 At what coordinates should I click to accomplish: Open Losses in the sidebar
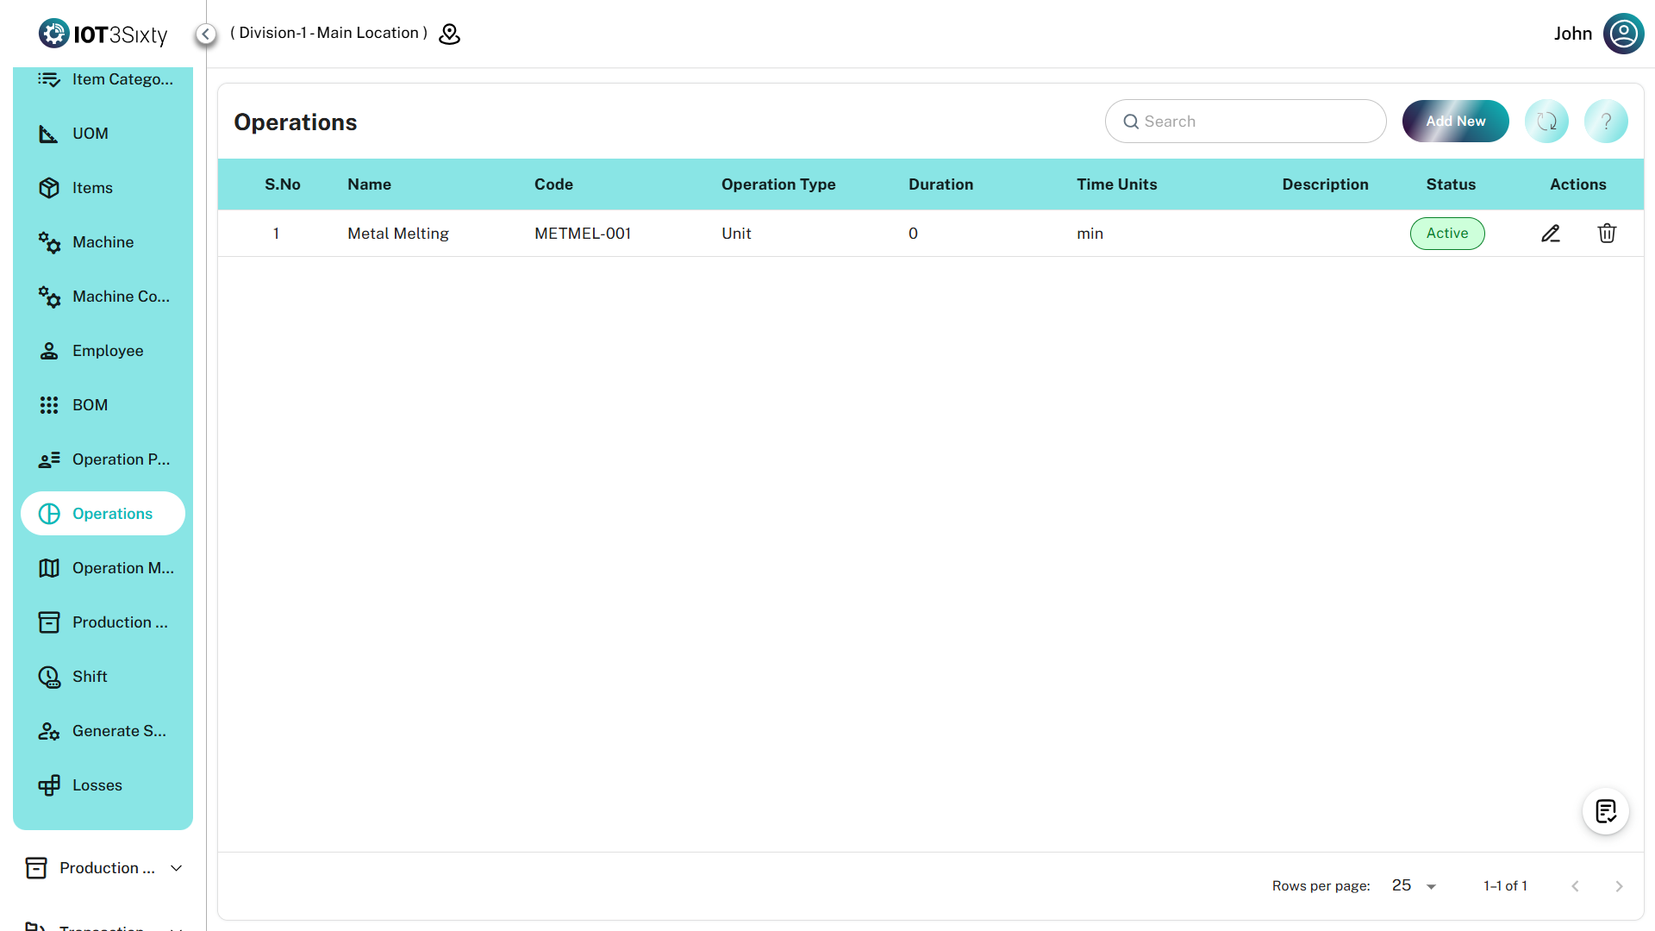pos(97,785)
